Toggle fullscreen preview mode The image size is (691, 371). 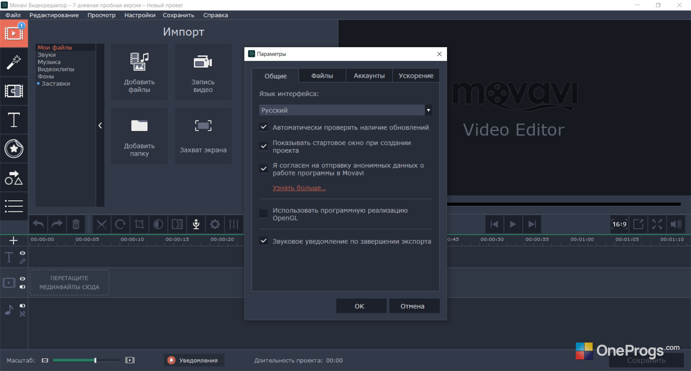pyautogui.click(x=657, y=224)
